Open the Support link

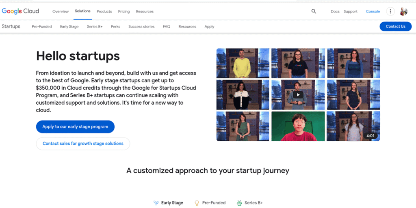[351, 11]
